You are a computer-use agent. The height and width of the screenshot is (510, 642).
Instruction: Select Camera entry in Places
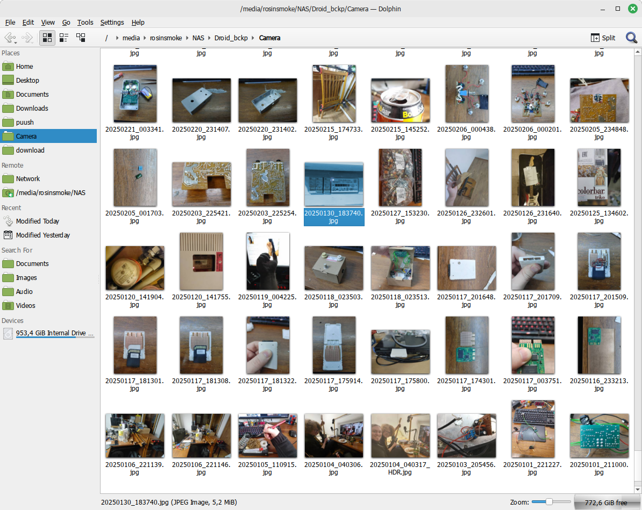pos(48,136)
